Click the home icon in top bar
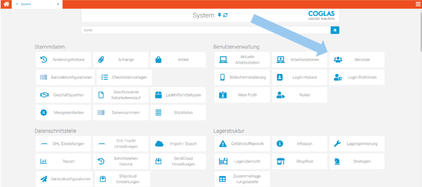 (6, 4)
